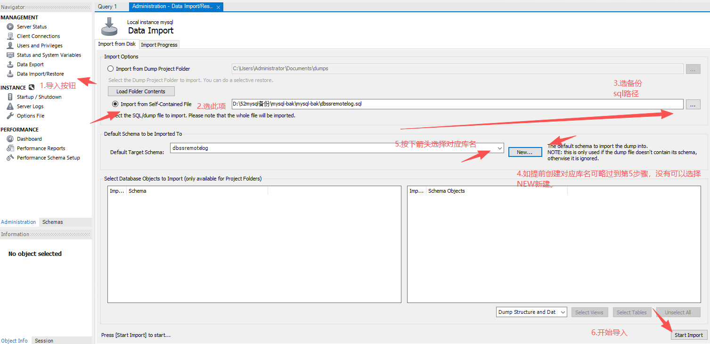The height and width of the screenshot is (344, 710).
Task: Open Data Import/Restore in the navigator
Action: pyautogui.click(x=40, y=74)
